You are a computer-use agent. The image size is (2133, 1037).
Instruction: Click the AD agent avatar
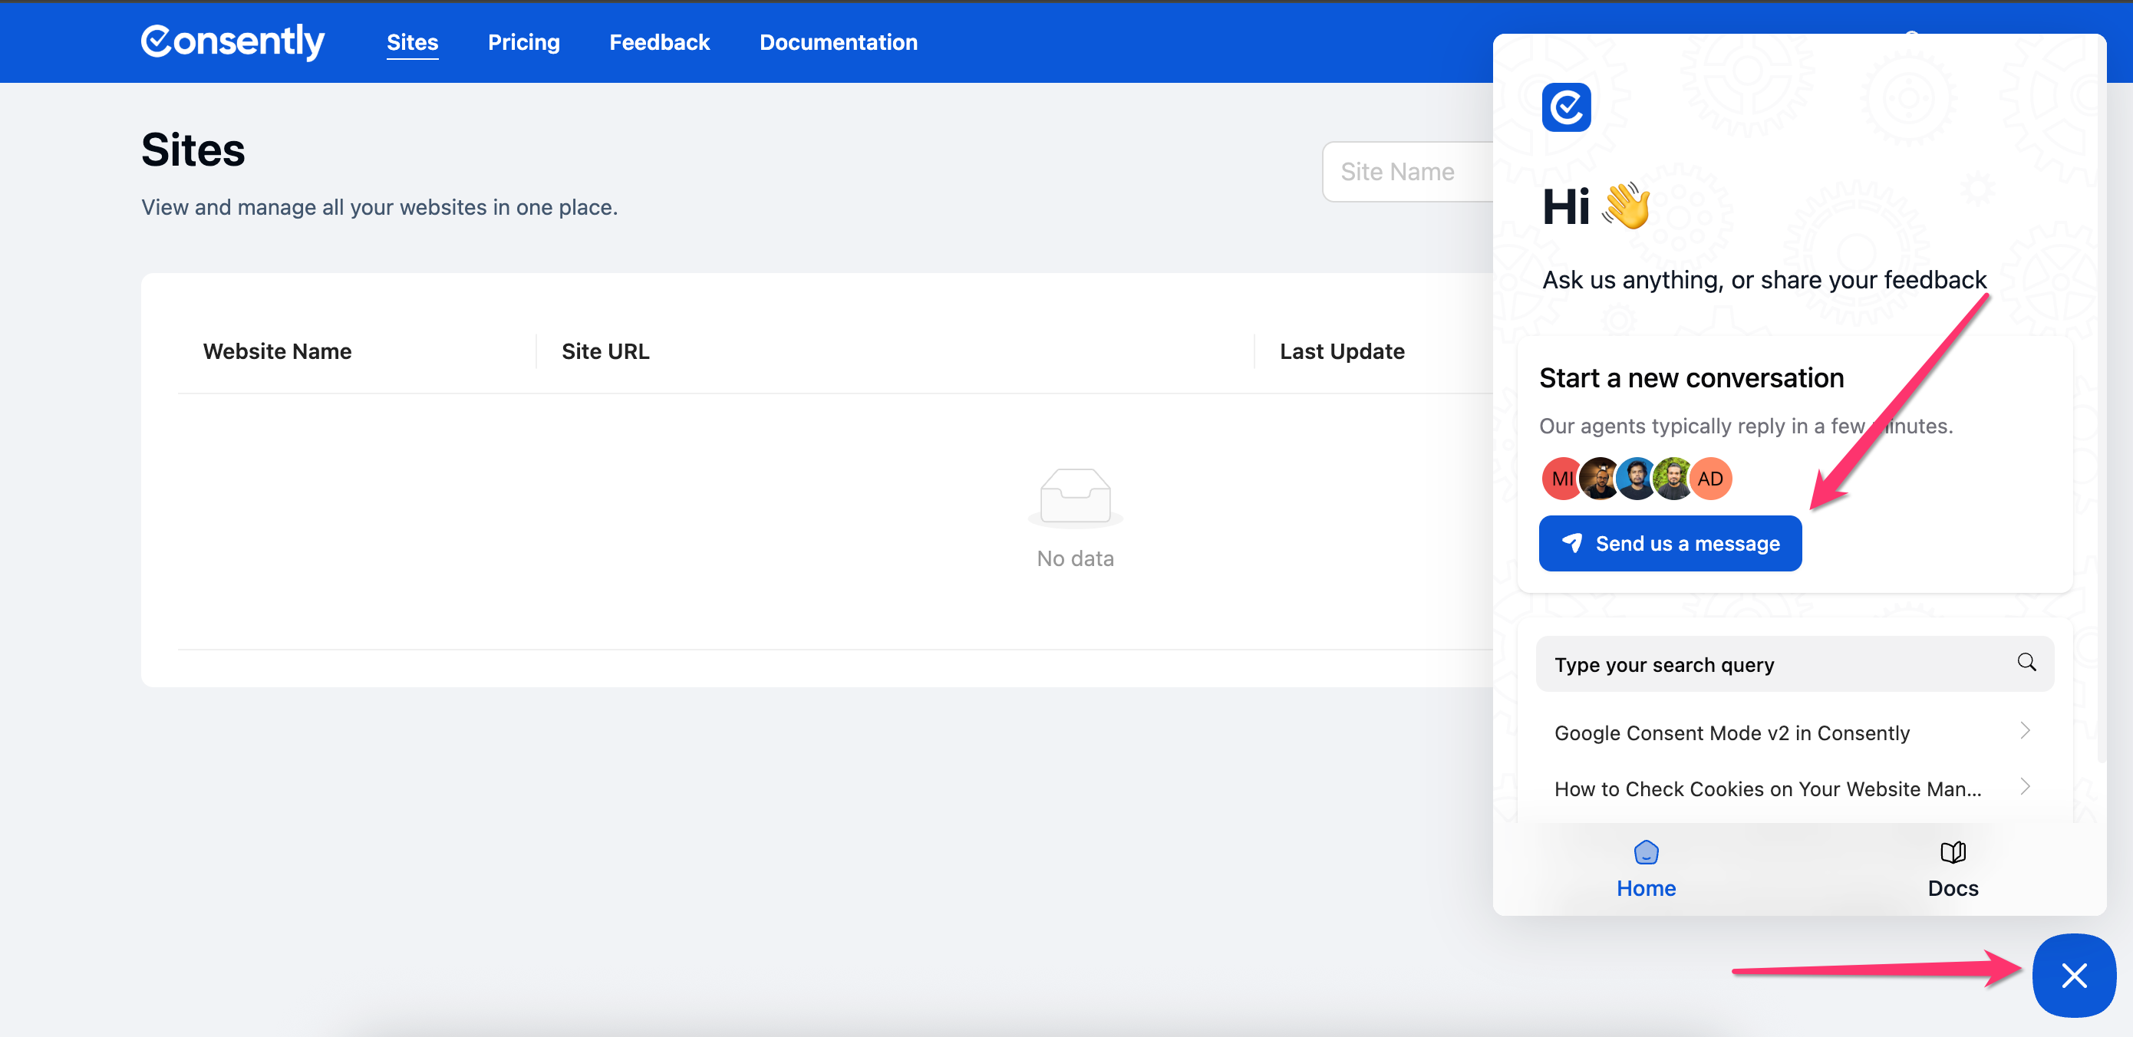[1710, 479]
